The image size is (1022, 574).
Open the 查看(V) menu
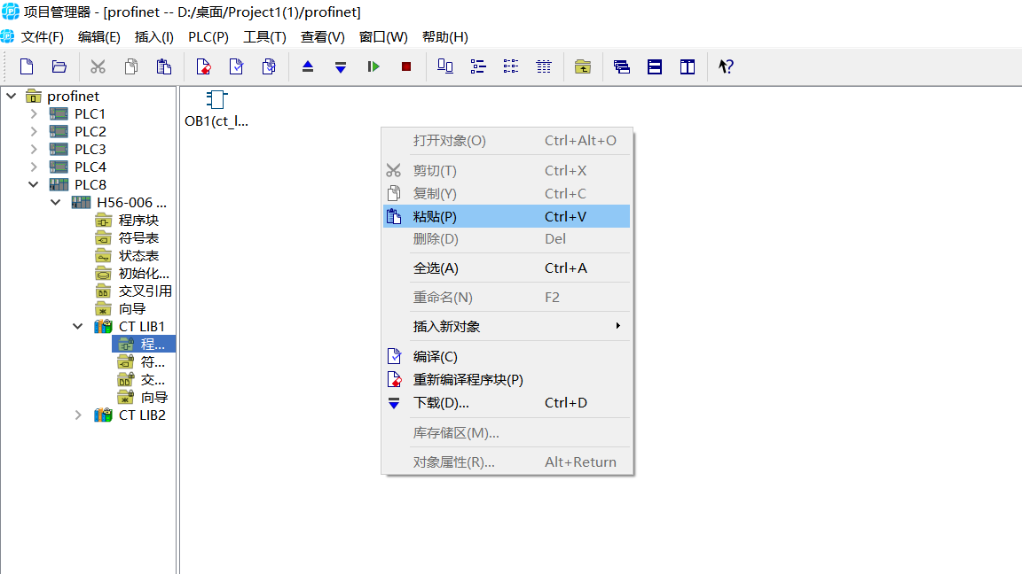coord(323,37)
